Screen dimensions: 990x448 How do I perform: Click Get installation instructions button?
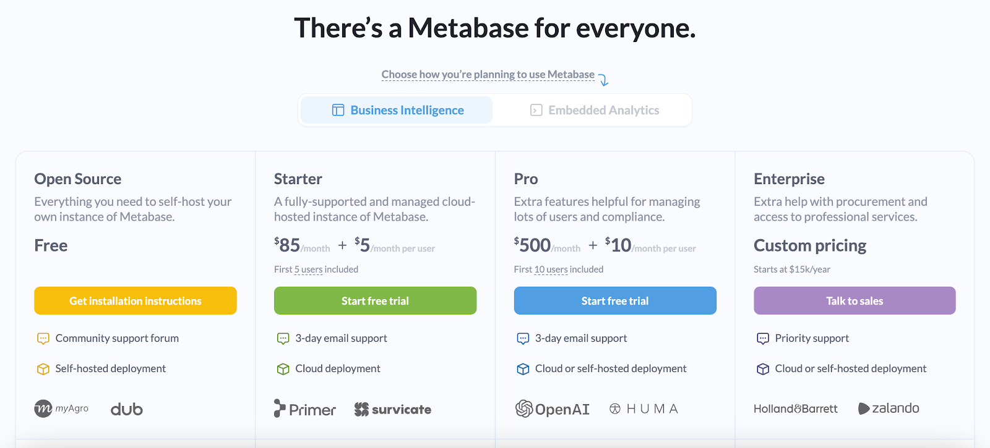(136, 301)
